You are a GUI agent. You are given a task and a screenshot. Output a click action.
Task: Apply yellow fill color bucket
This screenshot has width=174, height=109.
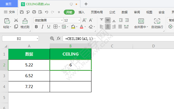coord(73,27)
